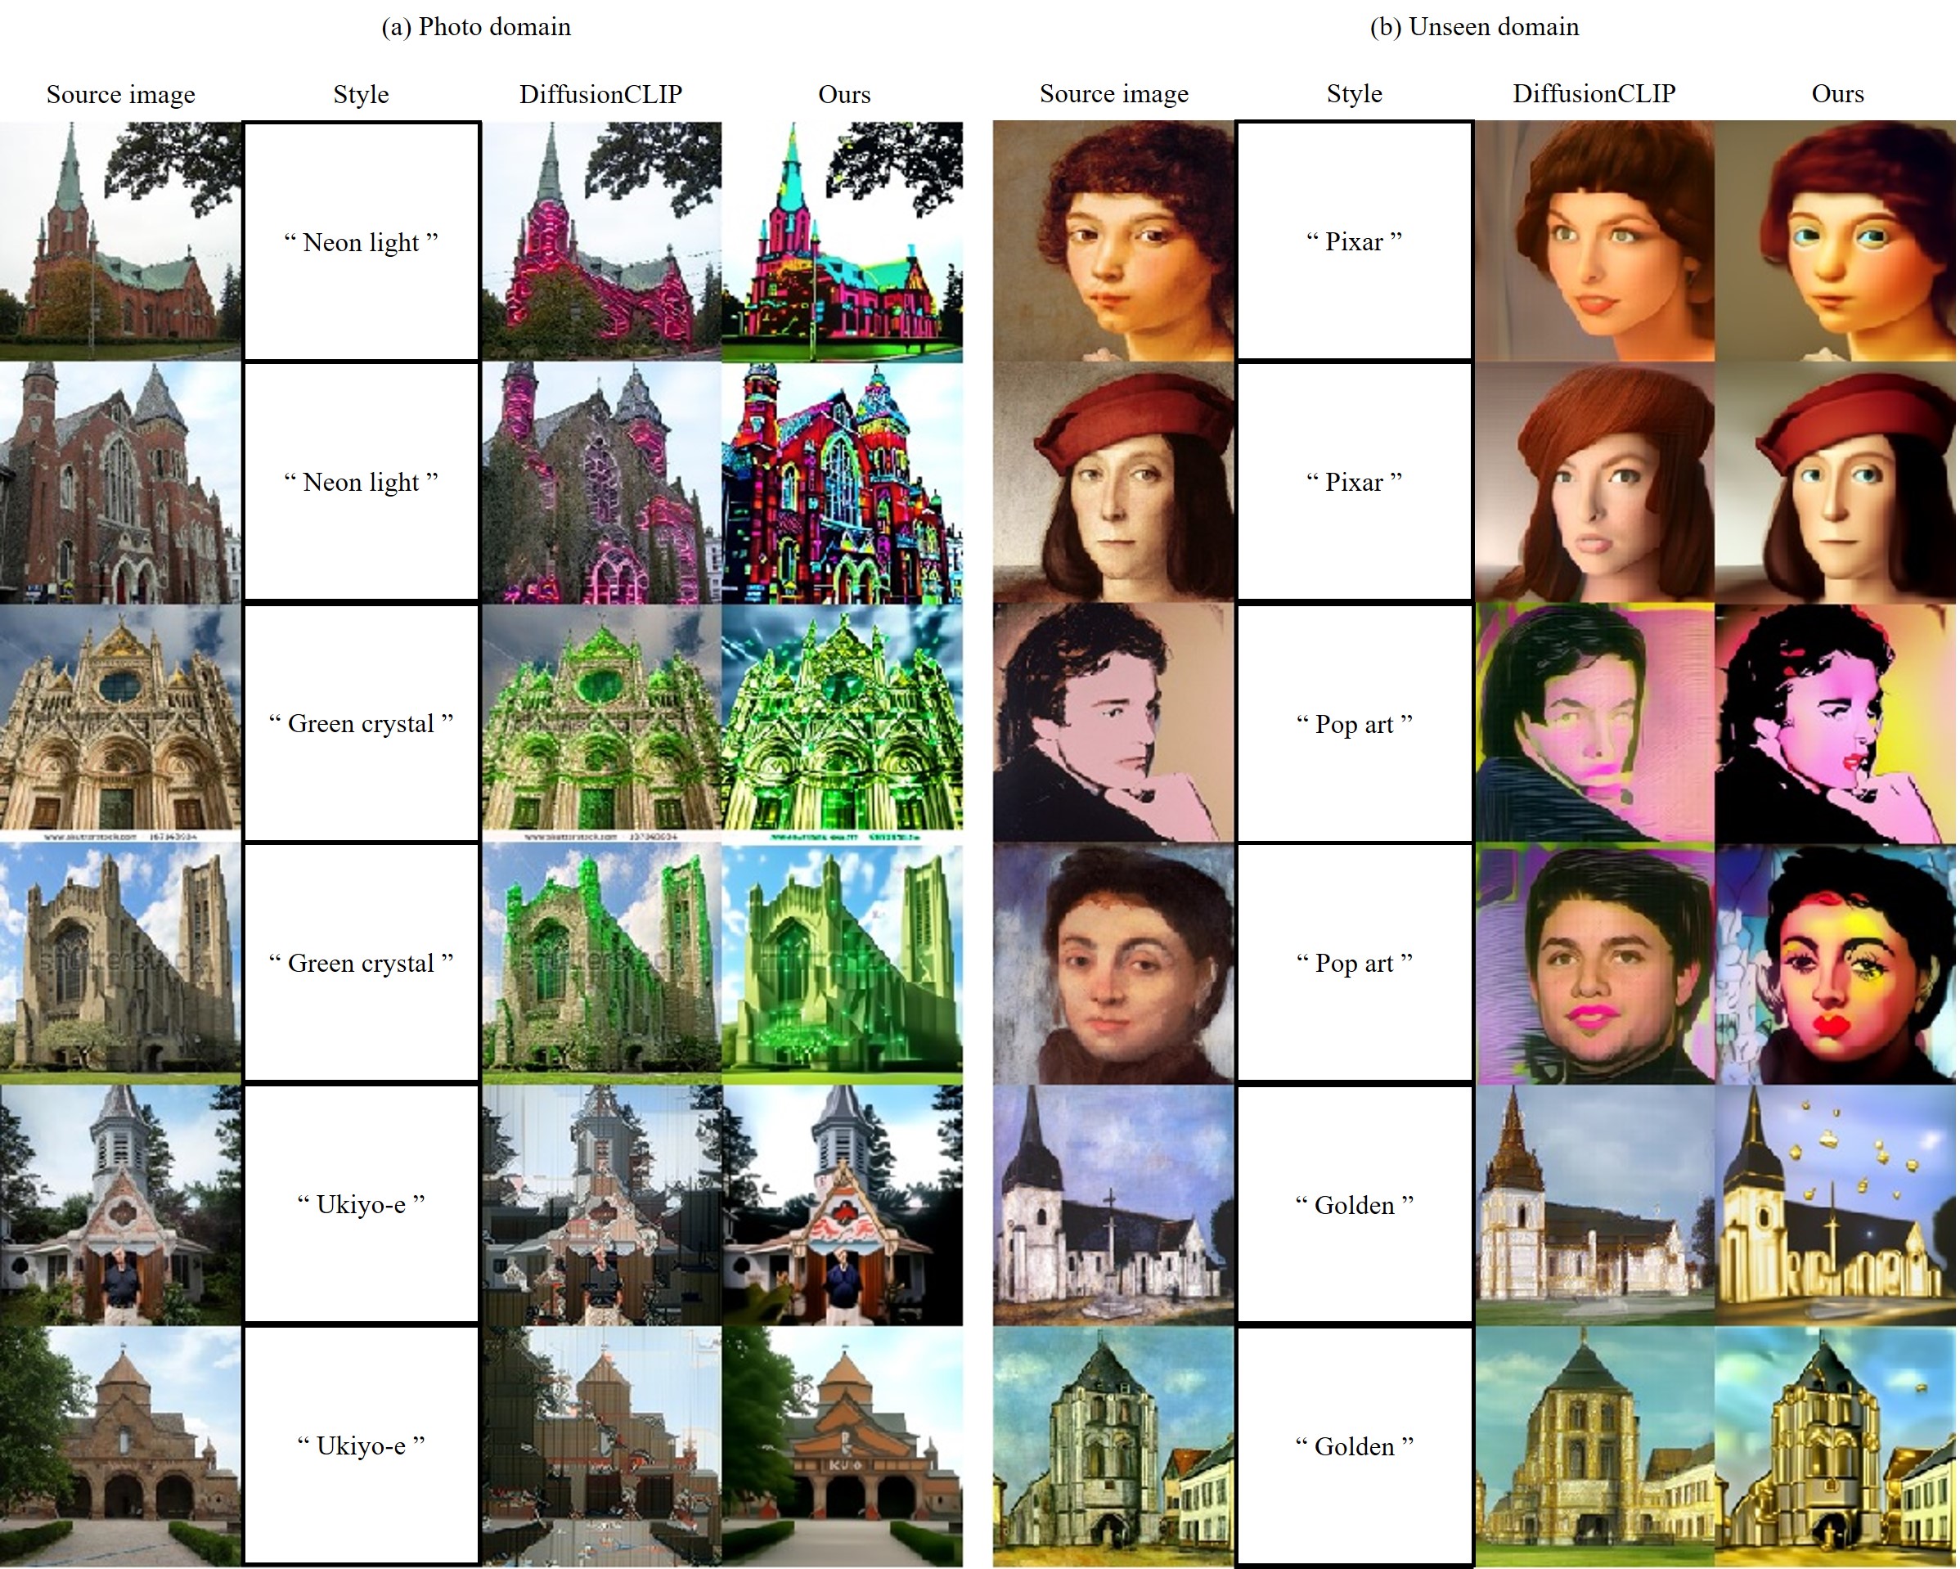
Task: Click "Pixar" box beside red beret portrait
Action: 1354,482
